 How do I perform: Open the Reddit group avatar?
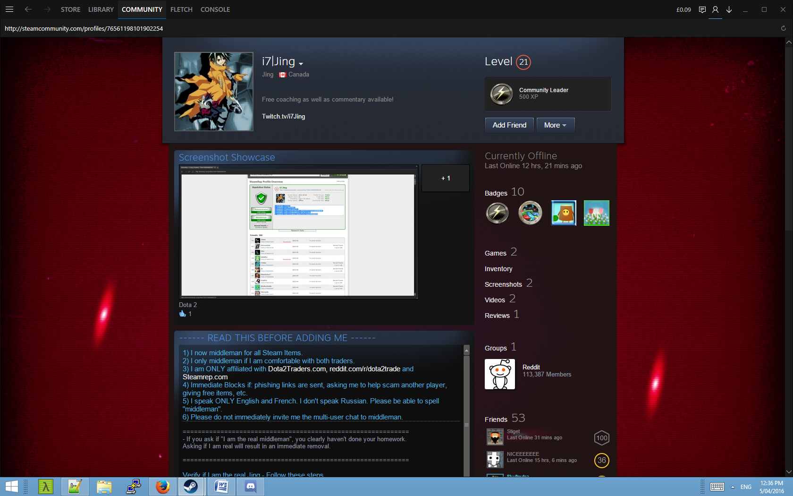point(500,374)
